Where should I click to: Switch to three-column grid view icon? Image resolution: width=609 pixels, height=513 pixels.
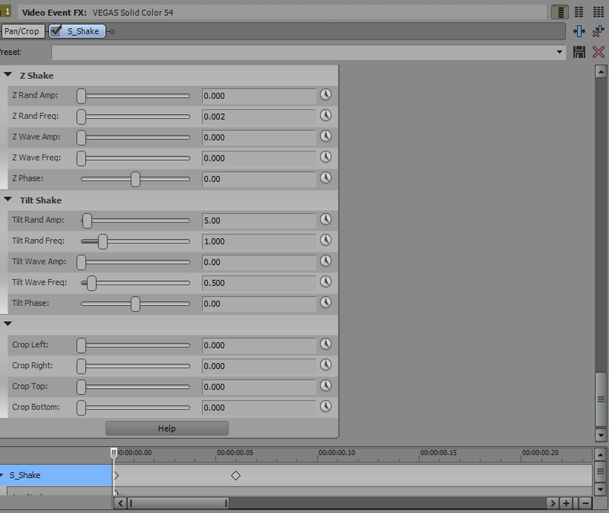[598, 12]
